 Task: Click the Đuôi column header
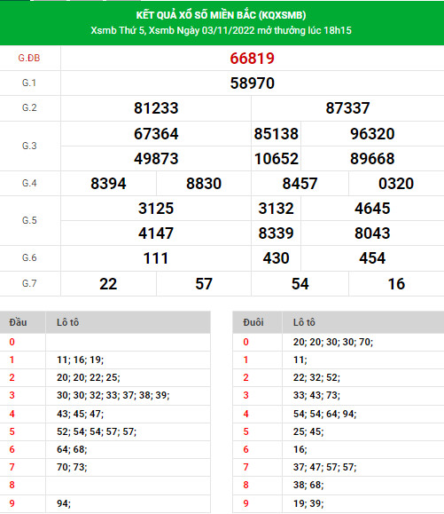pos(253,322)
